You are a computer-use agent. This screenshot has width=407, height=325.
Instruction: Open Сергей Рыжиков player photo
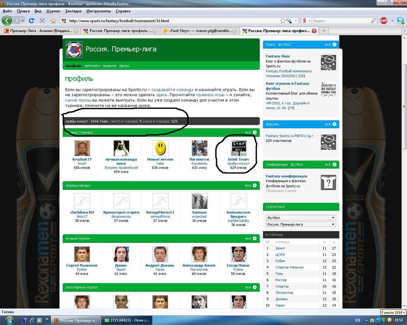click(x=82, y=254)
